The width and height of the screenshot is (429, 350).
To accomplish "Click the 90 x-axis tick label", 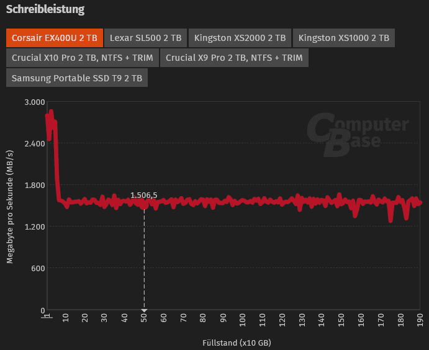I will tap(223, 318).
